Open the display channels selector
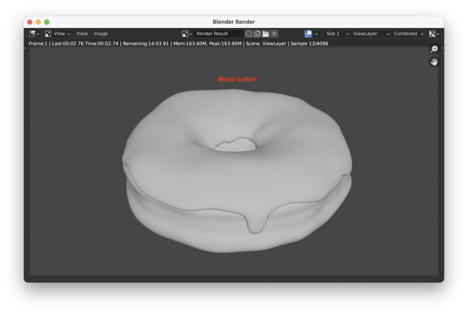 point(434,34)
